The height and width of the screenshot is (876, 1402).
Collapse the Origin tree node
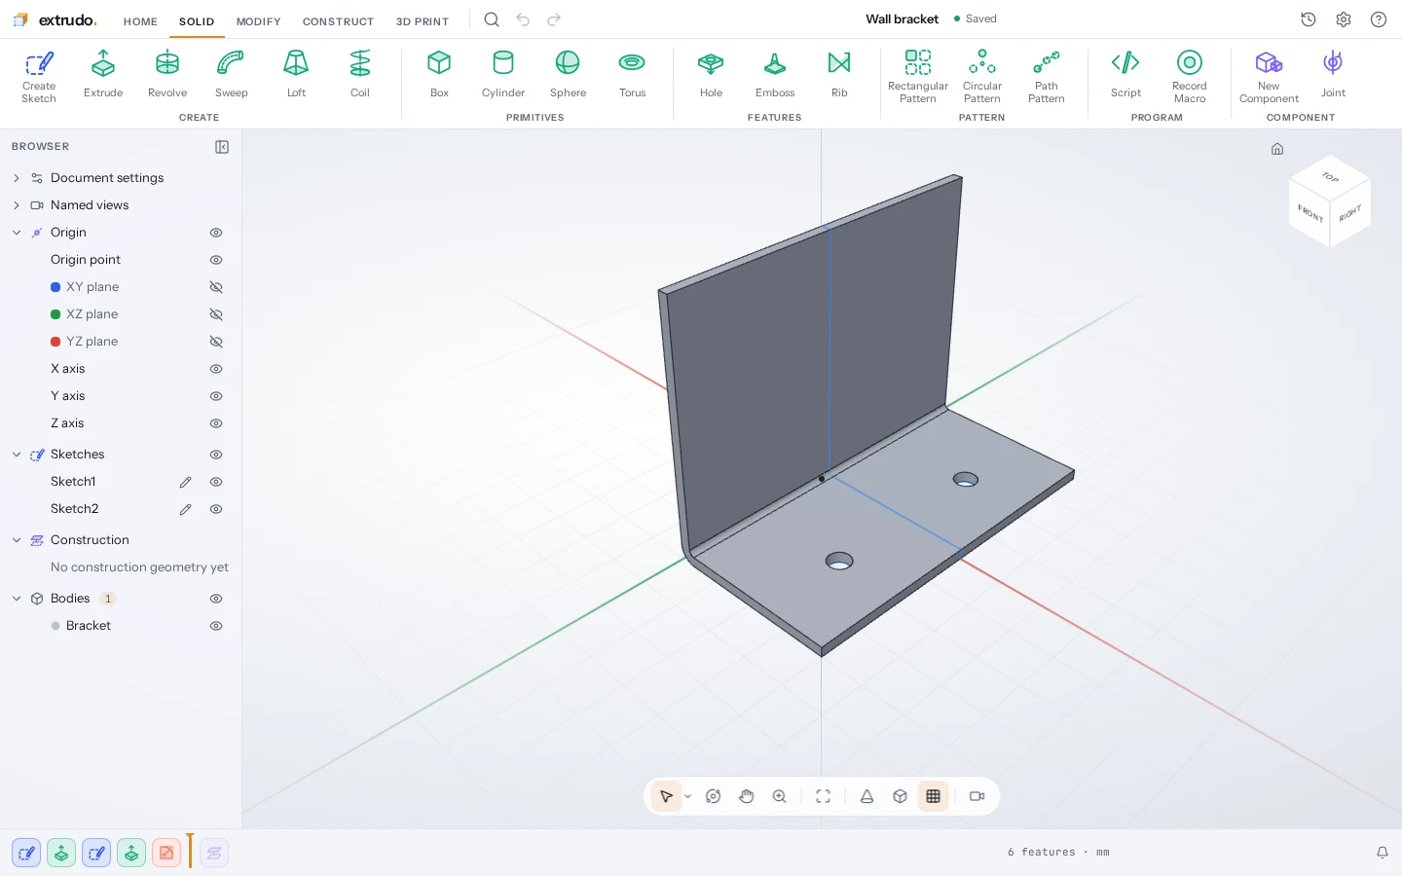pyautogui.click(x=17, y=233)
